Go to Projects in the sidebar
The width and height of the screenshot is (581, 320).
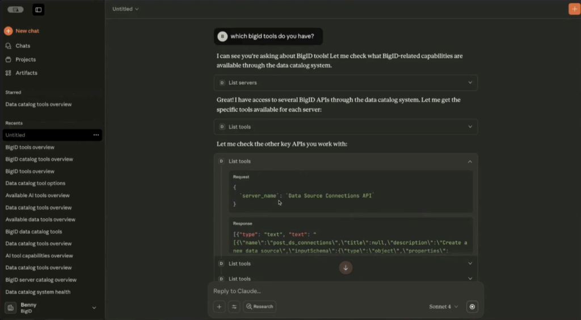26,59
